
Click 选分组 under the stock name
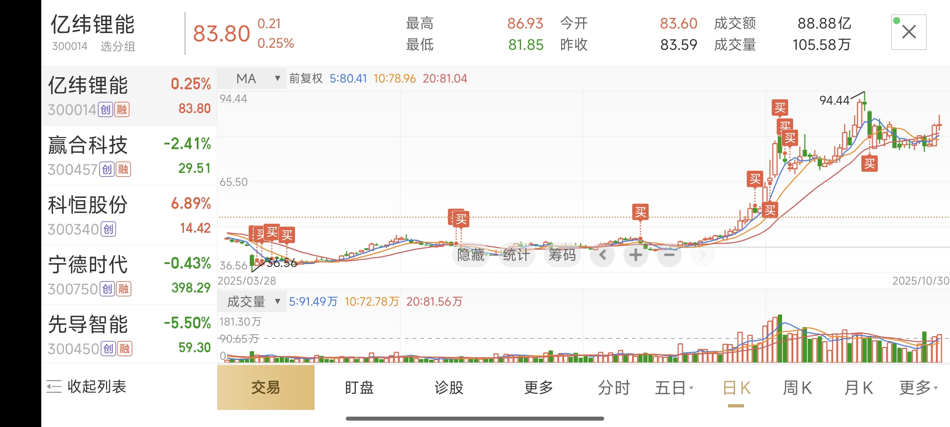click(118, 47)
